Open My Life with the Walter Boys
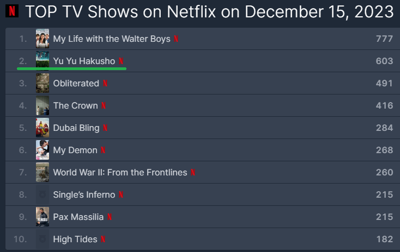Screen dimensions: 400x252 tap(112, 39)
